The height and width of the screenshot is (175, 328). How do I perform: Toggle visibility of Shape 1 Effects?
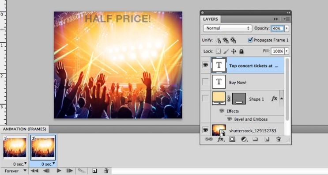pos(222,111)
